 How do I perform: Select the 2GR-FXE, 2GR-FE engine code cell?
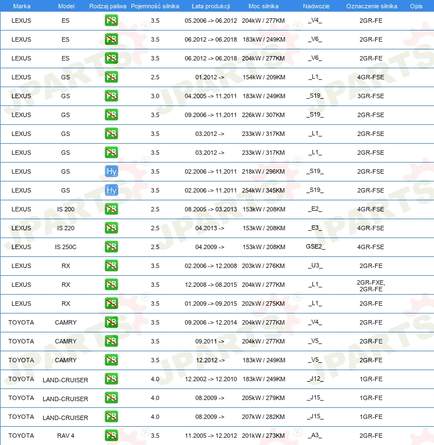click(x=371, y=285)
